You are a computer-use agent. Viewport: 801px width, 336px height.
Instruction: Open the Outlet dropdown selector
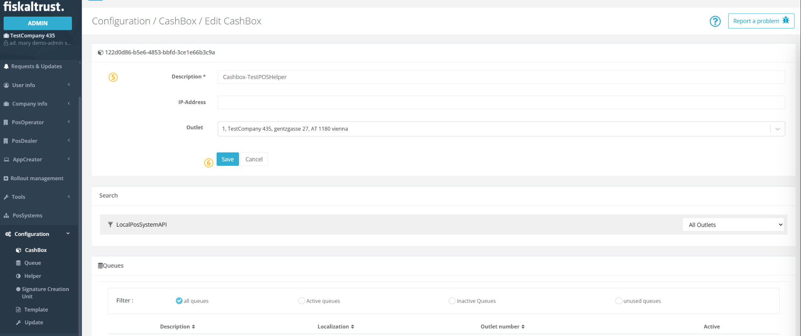coord(777,129)
